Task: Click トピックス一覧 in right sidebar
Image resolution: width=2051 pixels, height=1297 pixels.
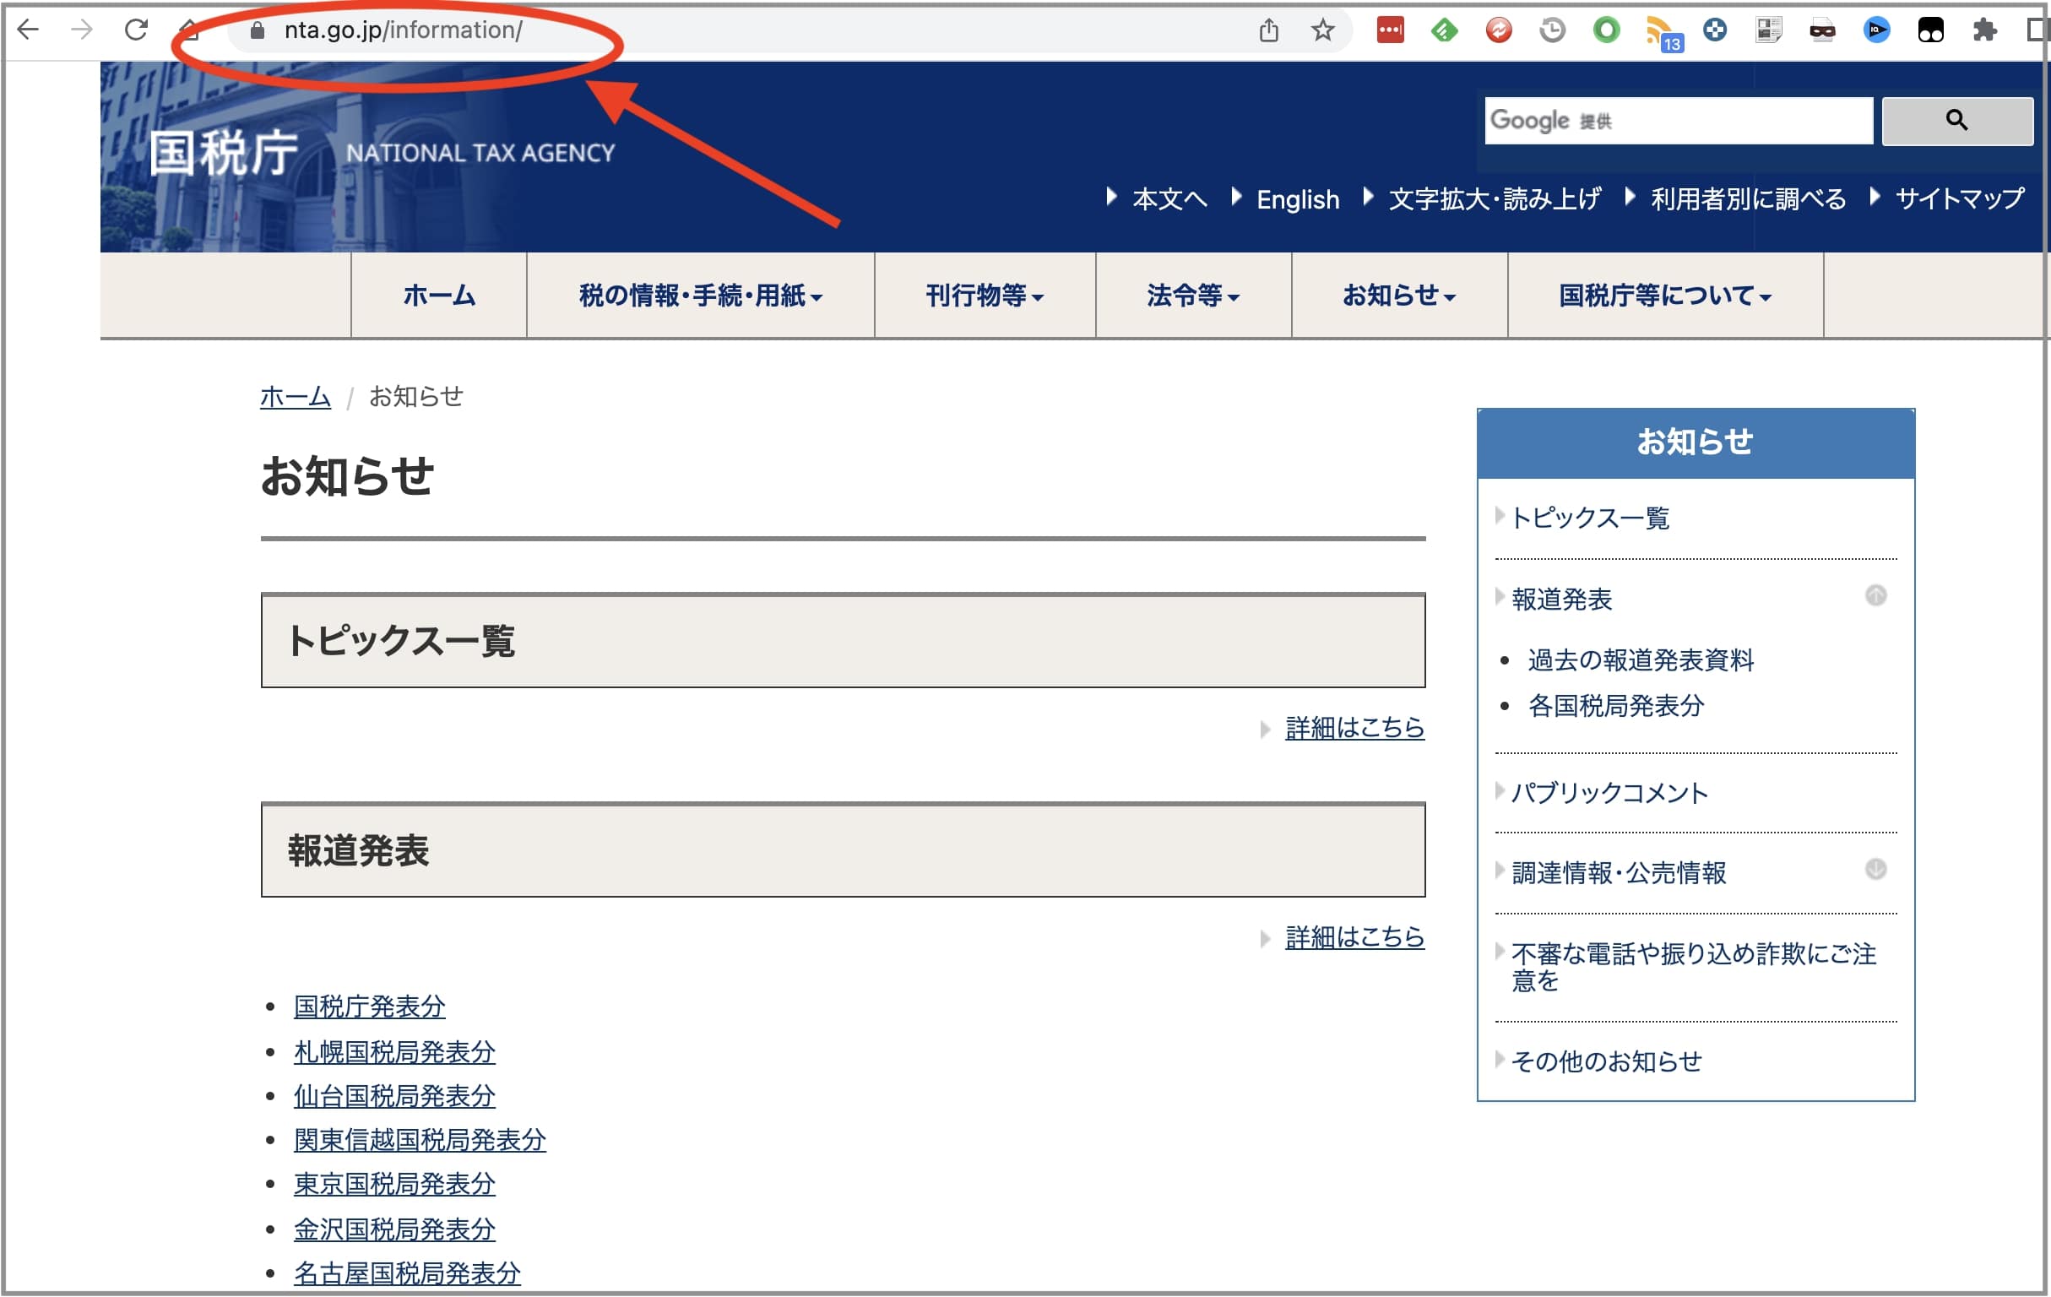Action: (x=1589, y=517)
